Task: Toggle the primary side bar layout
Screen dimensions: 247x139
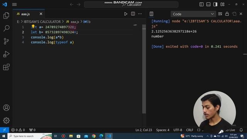Action: 201,4
